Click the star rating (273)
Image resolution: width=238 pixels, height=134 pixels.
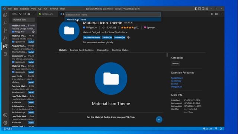[130, 28]
